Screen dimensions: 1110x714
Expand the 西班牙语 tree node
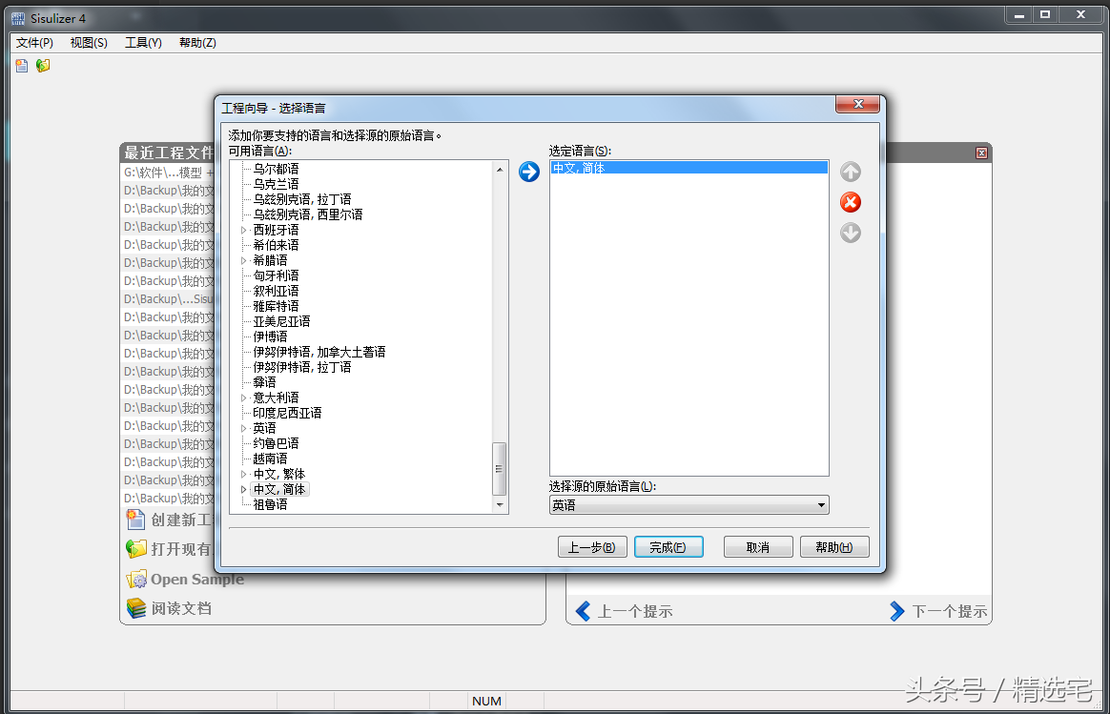click(243, 230)
